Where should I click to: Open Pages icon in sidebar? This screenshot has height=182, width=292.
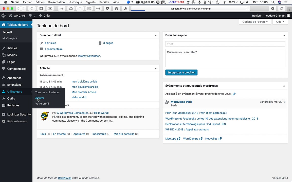coord(4,62)
